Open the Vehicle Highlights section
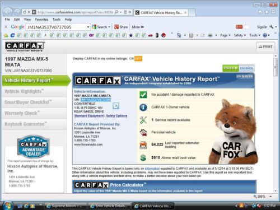Viewport: 280px width, 210px height. coord(35,91)
